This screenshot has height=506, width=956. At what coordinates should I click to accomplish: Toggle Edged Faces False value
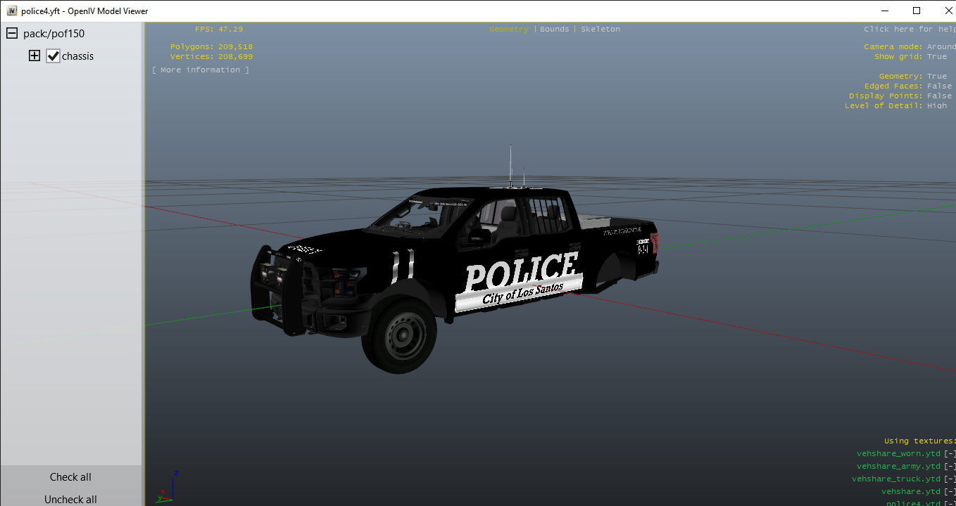pos(939,86)
